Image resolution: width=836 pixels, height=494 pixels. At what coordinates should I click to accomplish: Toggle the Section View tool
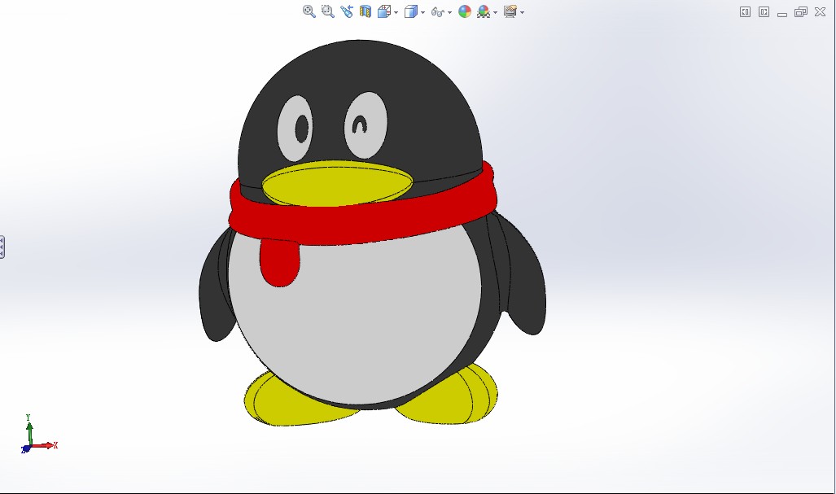tap(365, 11)
